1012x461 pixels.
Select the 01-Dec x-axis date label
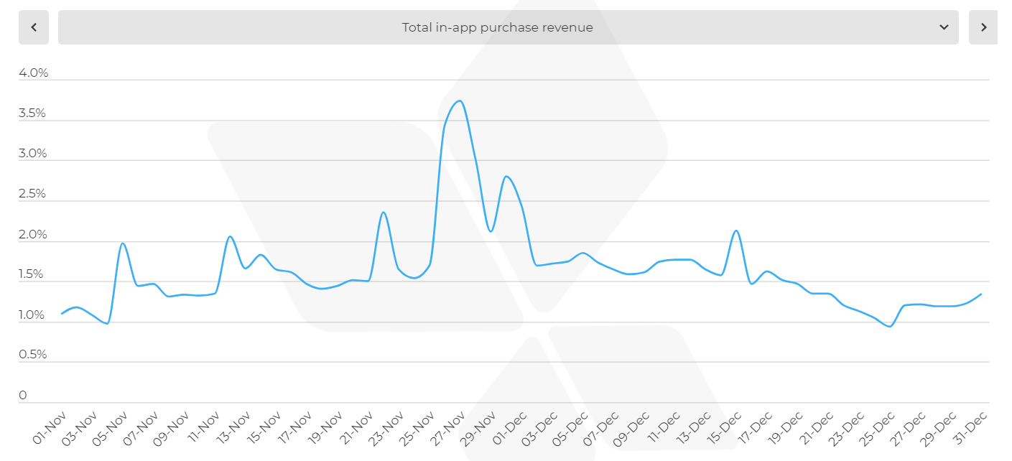511,428
